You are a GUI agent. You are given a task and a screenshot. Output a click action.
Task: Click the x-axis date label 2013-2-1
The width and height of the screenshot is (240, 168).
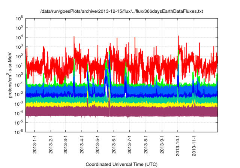click(51, 144)
